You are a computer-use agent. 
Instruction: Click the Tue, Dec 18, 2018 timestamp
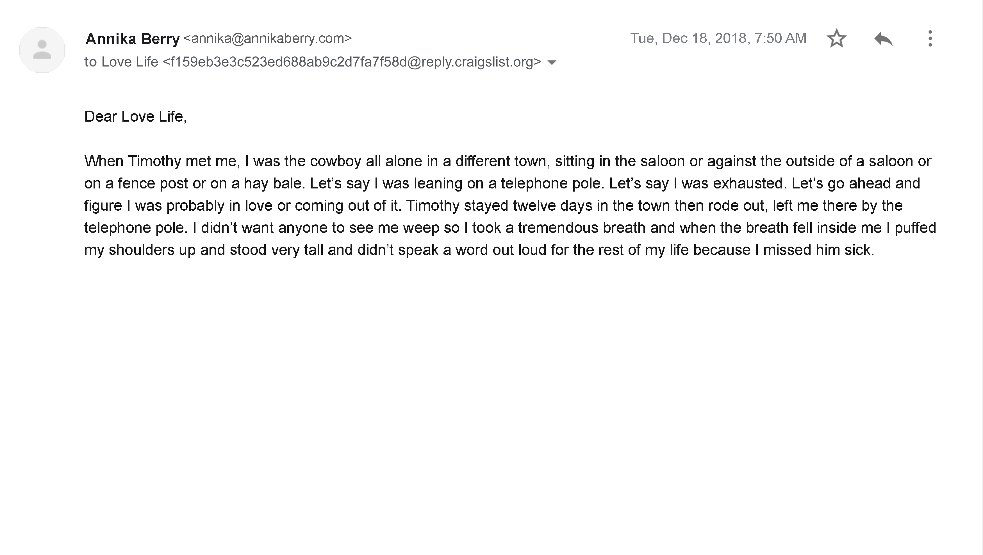[x=718, y=38]
